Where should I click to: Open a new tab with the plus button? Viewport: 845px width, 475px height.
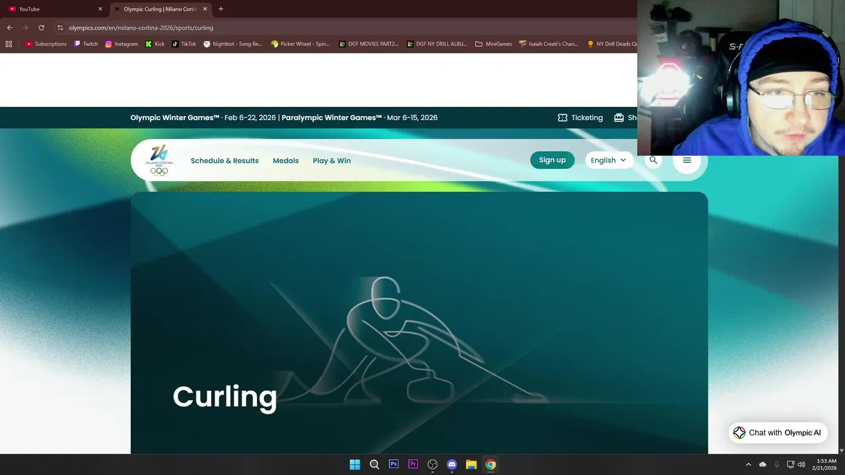click(x=220, y=9)
